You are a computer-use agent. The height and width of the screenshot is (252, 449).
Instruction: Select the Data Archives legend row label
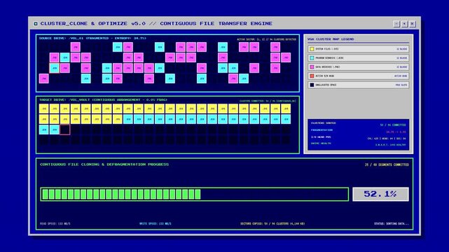point(328,67)
